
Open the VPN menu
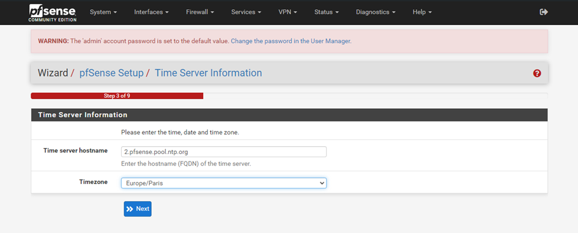[287, 12]
